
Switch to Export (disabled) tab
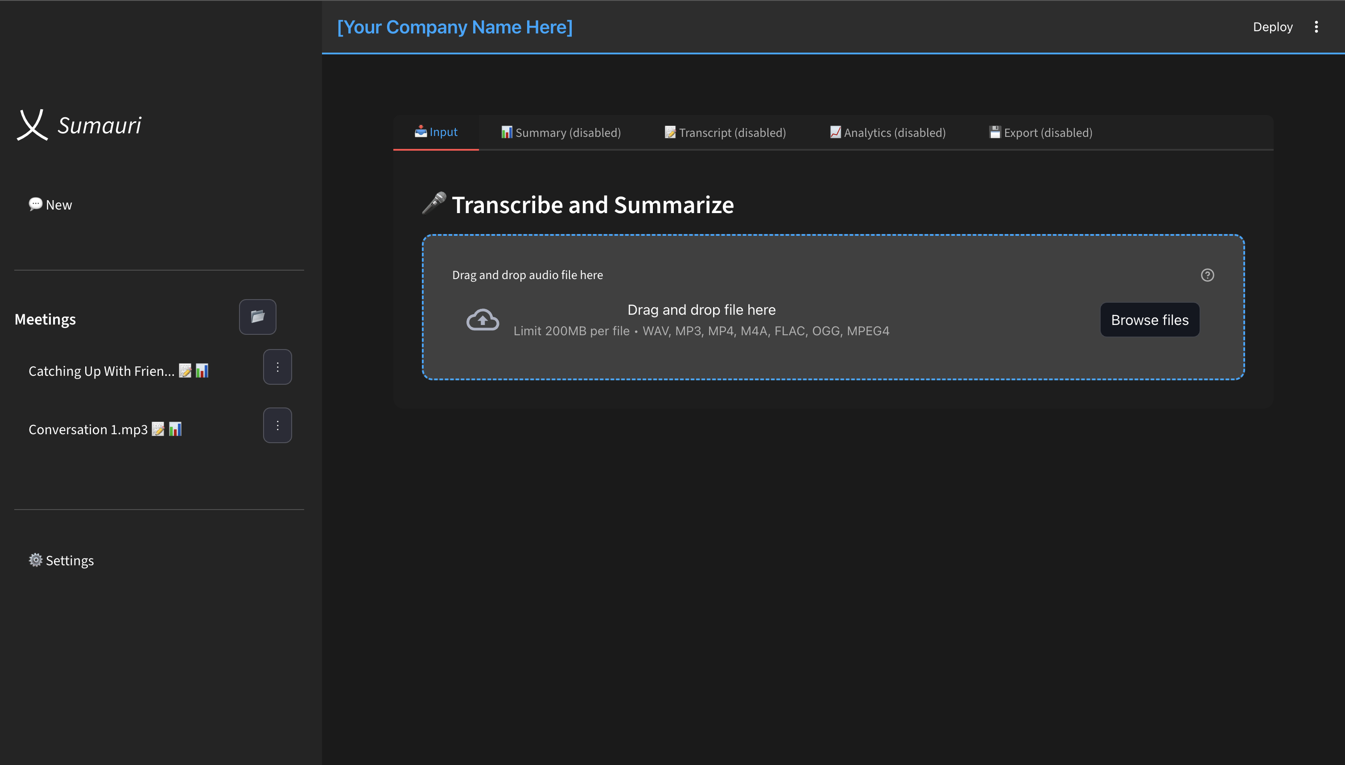1041,132
